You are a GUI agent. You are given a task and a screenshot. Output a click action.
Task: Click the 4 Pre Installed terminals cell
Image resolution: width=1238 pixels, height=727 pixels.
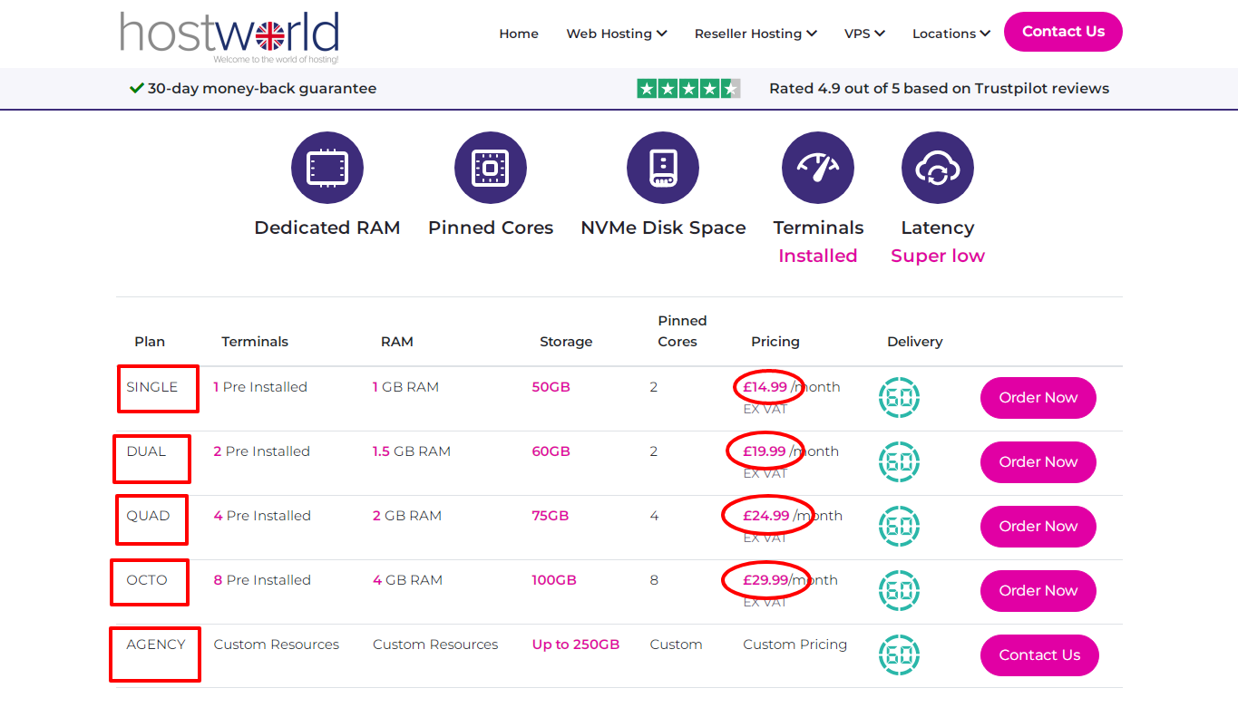(x=262, y=516)
